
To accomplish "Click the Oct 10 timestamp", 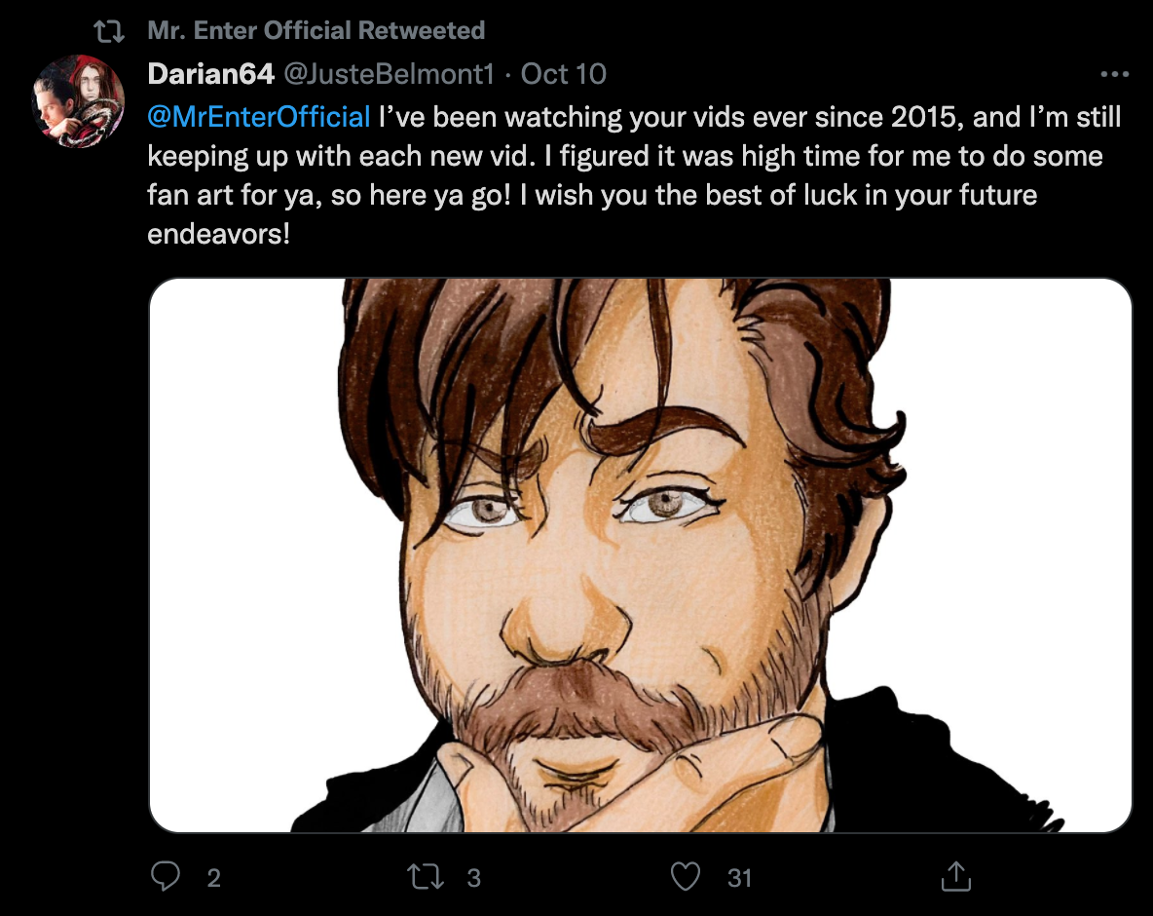I will click(x=563, y=73).
